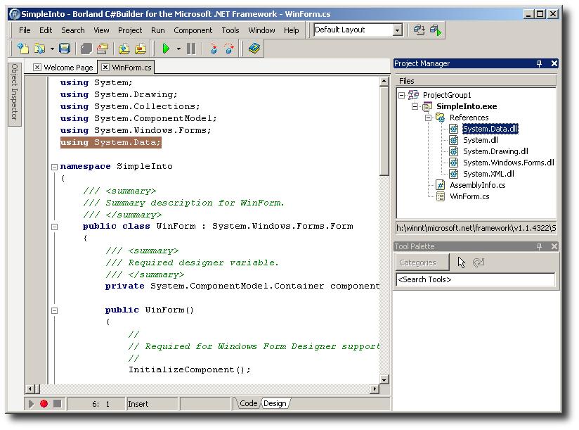Pin the Project Manager panel
The width and height of the screenshot is (579, 430).
coord(540,63)
